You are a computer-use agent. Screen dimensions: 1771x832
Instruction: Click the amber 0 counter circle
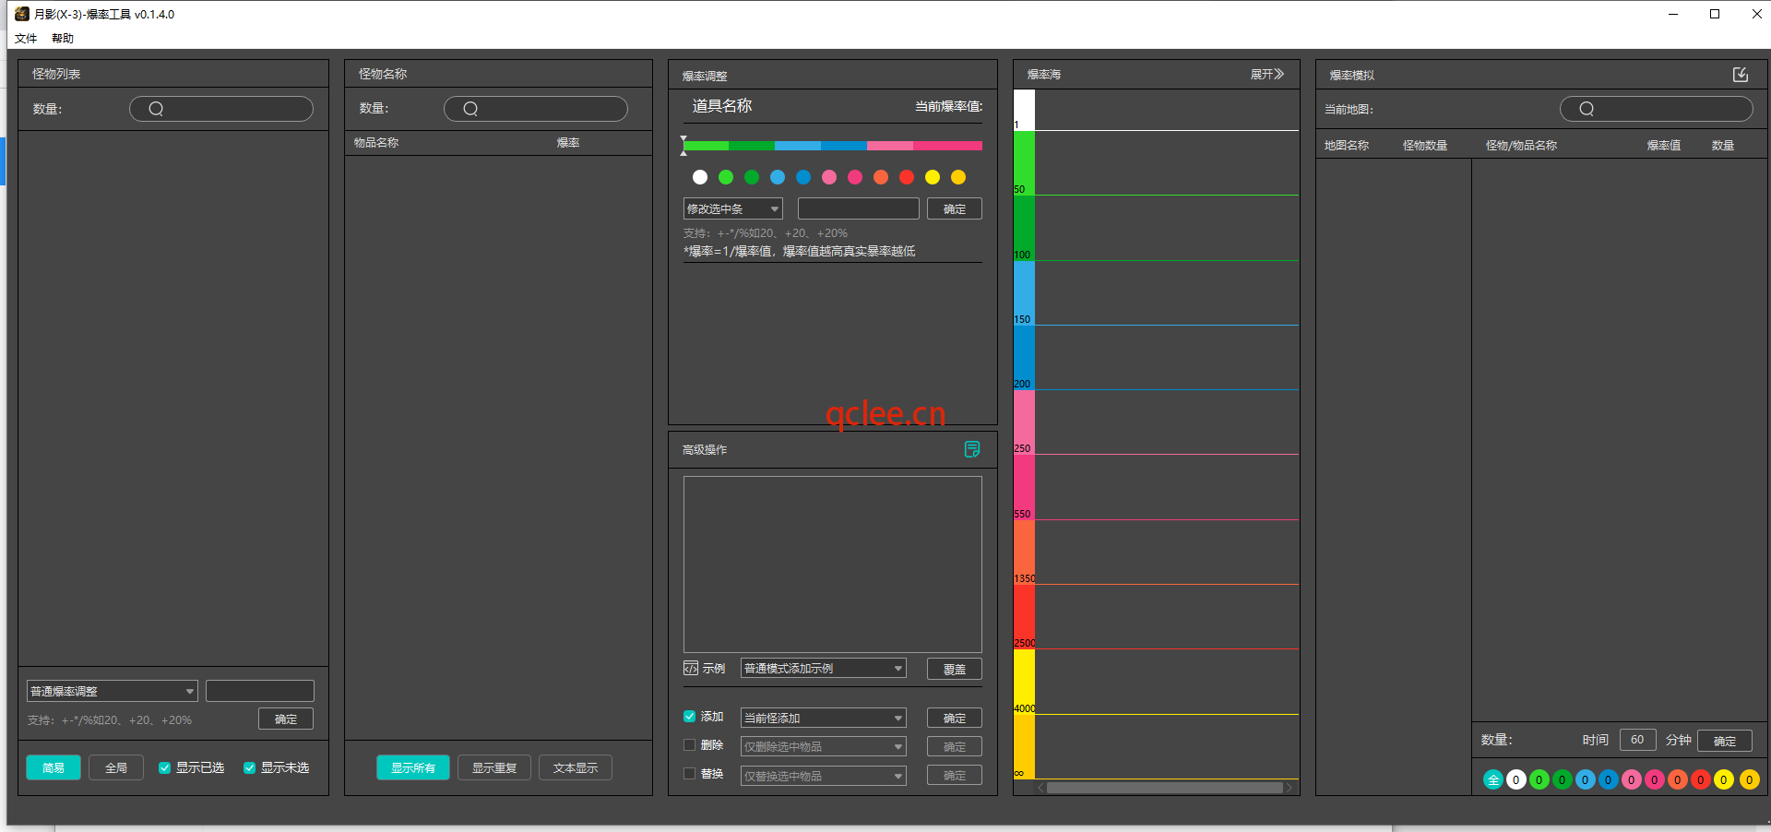pos(1749,779)
